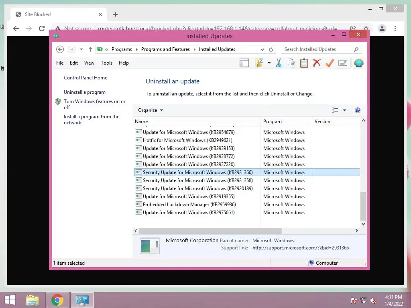Go up one level in Explorer
Viewport: 411px width, 308px height.
90,49
